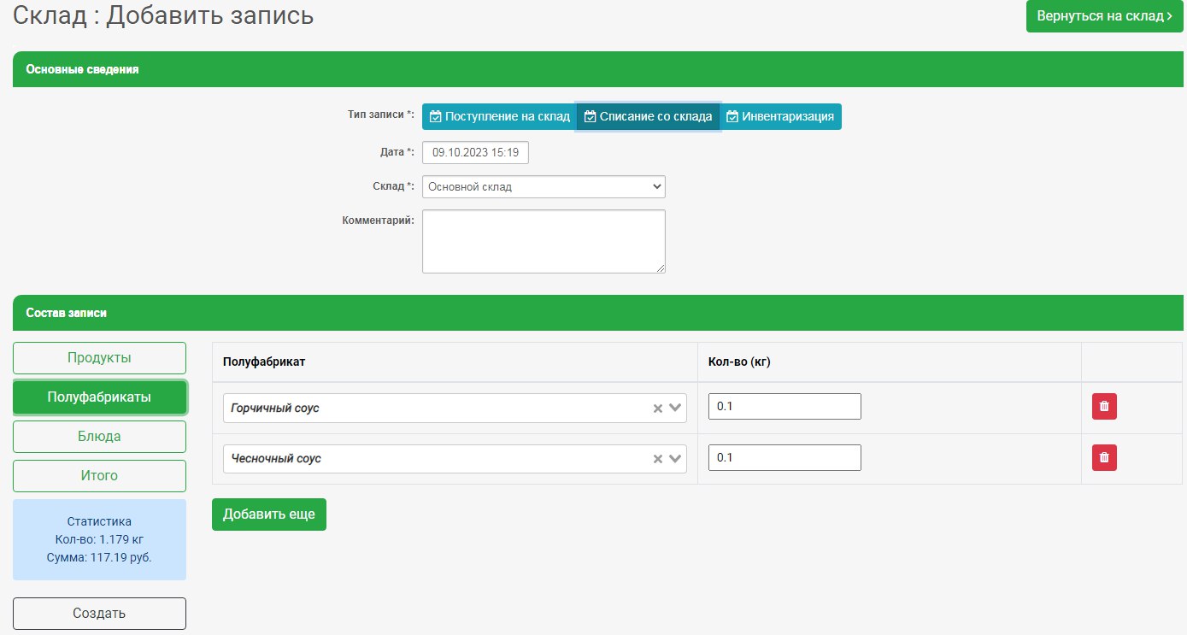Select the Полуфабрикаты tab
The image size is (1187, 635).
pos(99,397)
